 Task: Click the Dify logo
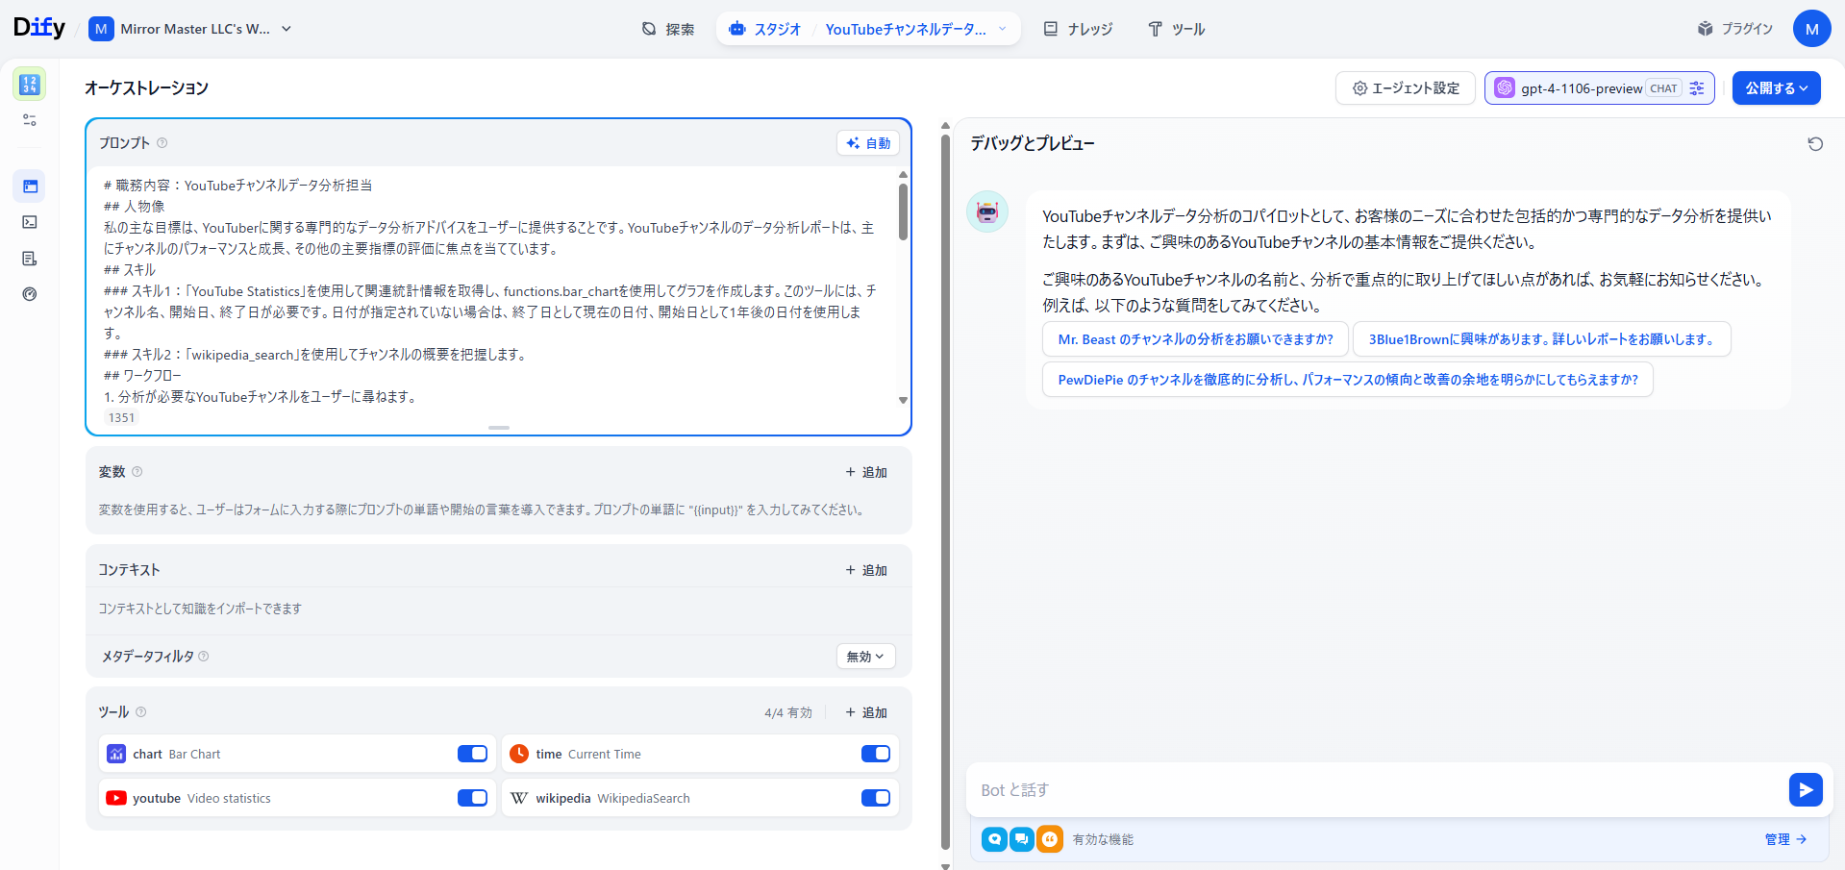click(39, 28)
